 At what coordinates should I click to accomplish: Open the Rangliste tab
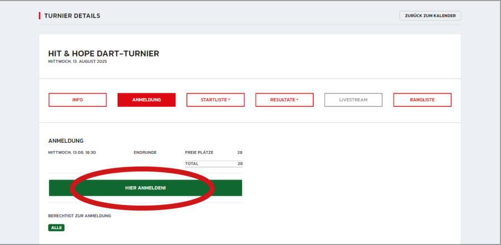[x=423, y=100]
